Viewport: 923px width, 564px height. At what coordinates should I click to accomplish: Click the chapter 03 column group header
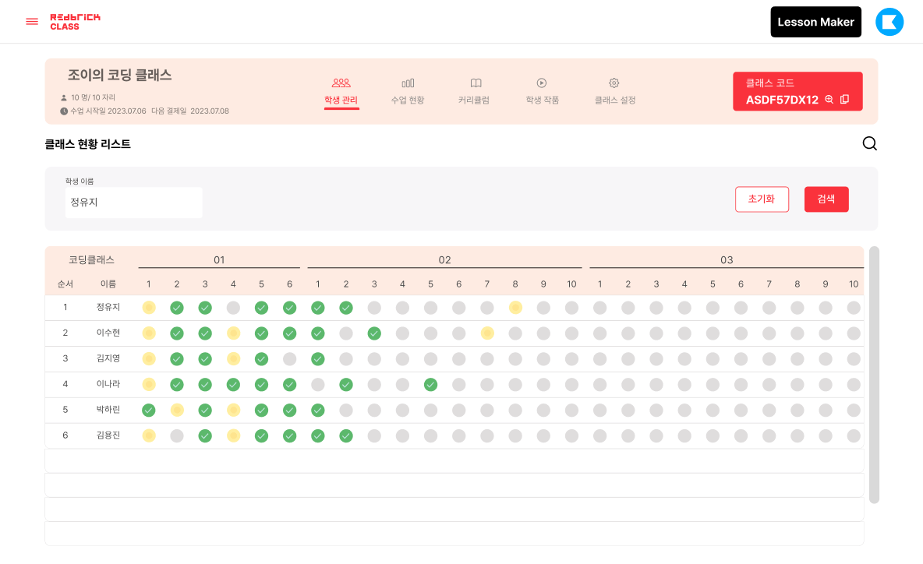pyautogui.click(x=727, y=260)
